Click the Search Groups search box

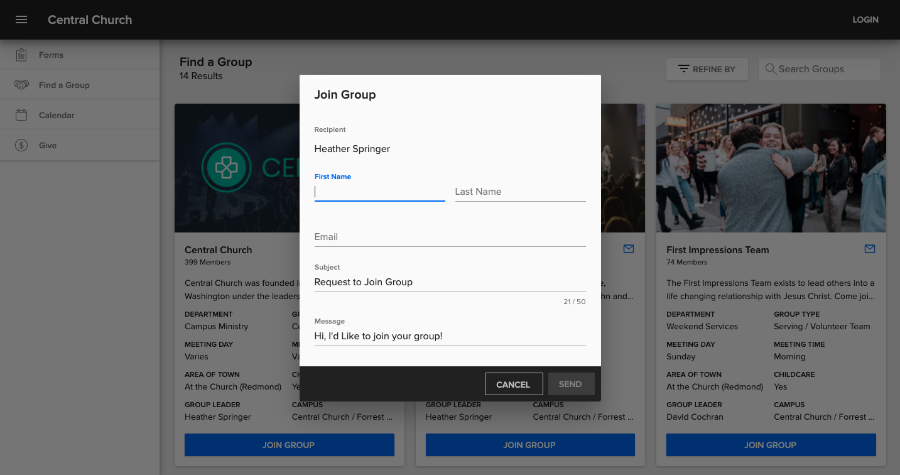point(823,69)
